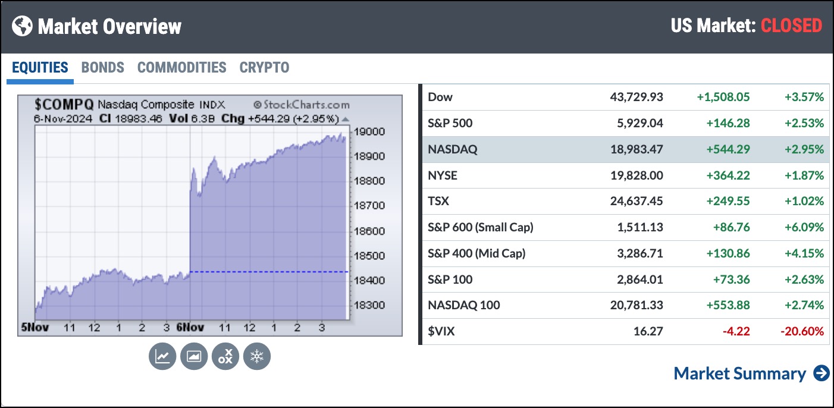Click the small triangle in the chart header

(x=346, y=119)
